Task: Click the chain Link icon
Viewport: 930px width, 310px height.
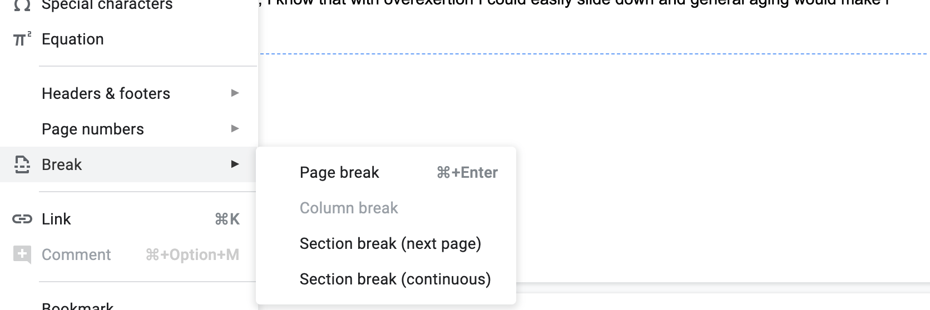Action: [x=22, y=219]
